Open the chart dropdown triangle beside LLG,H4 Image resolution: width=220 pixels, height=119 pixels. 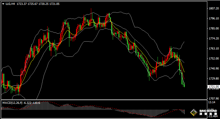pos(3,4)
